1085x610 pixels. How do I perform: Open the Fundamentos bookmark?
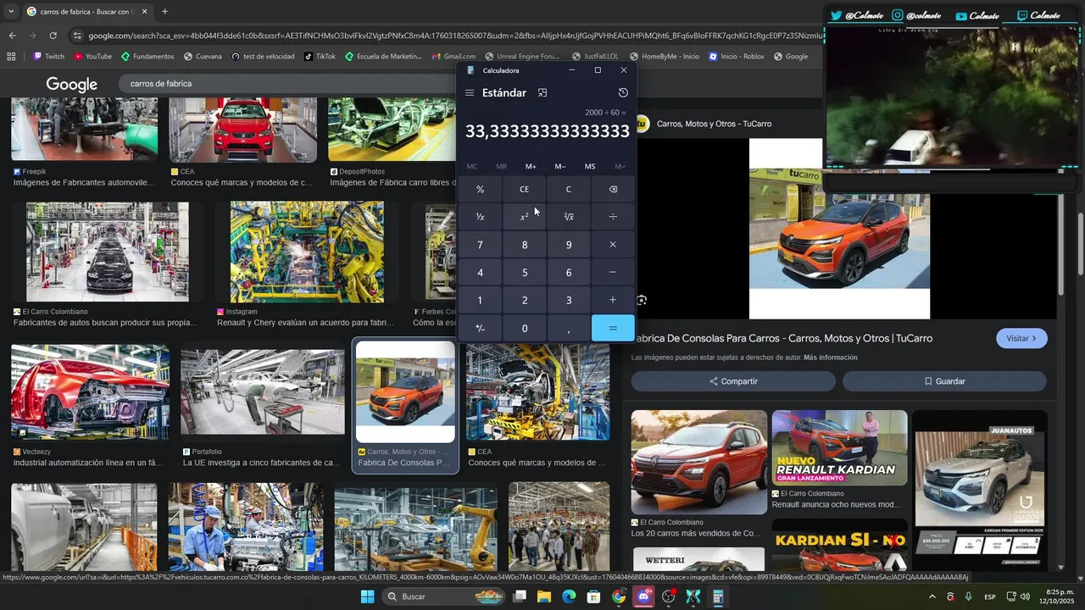click(147, 57)
